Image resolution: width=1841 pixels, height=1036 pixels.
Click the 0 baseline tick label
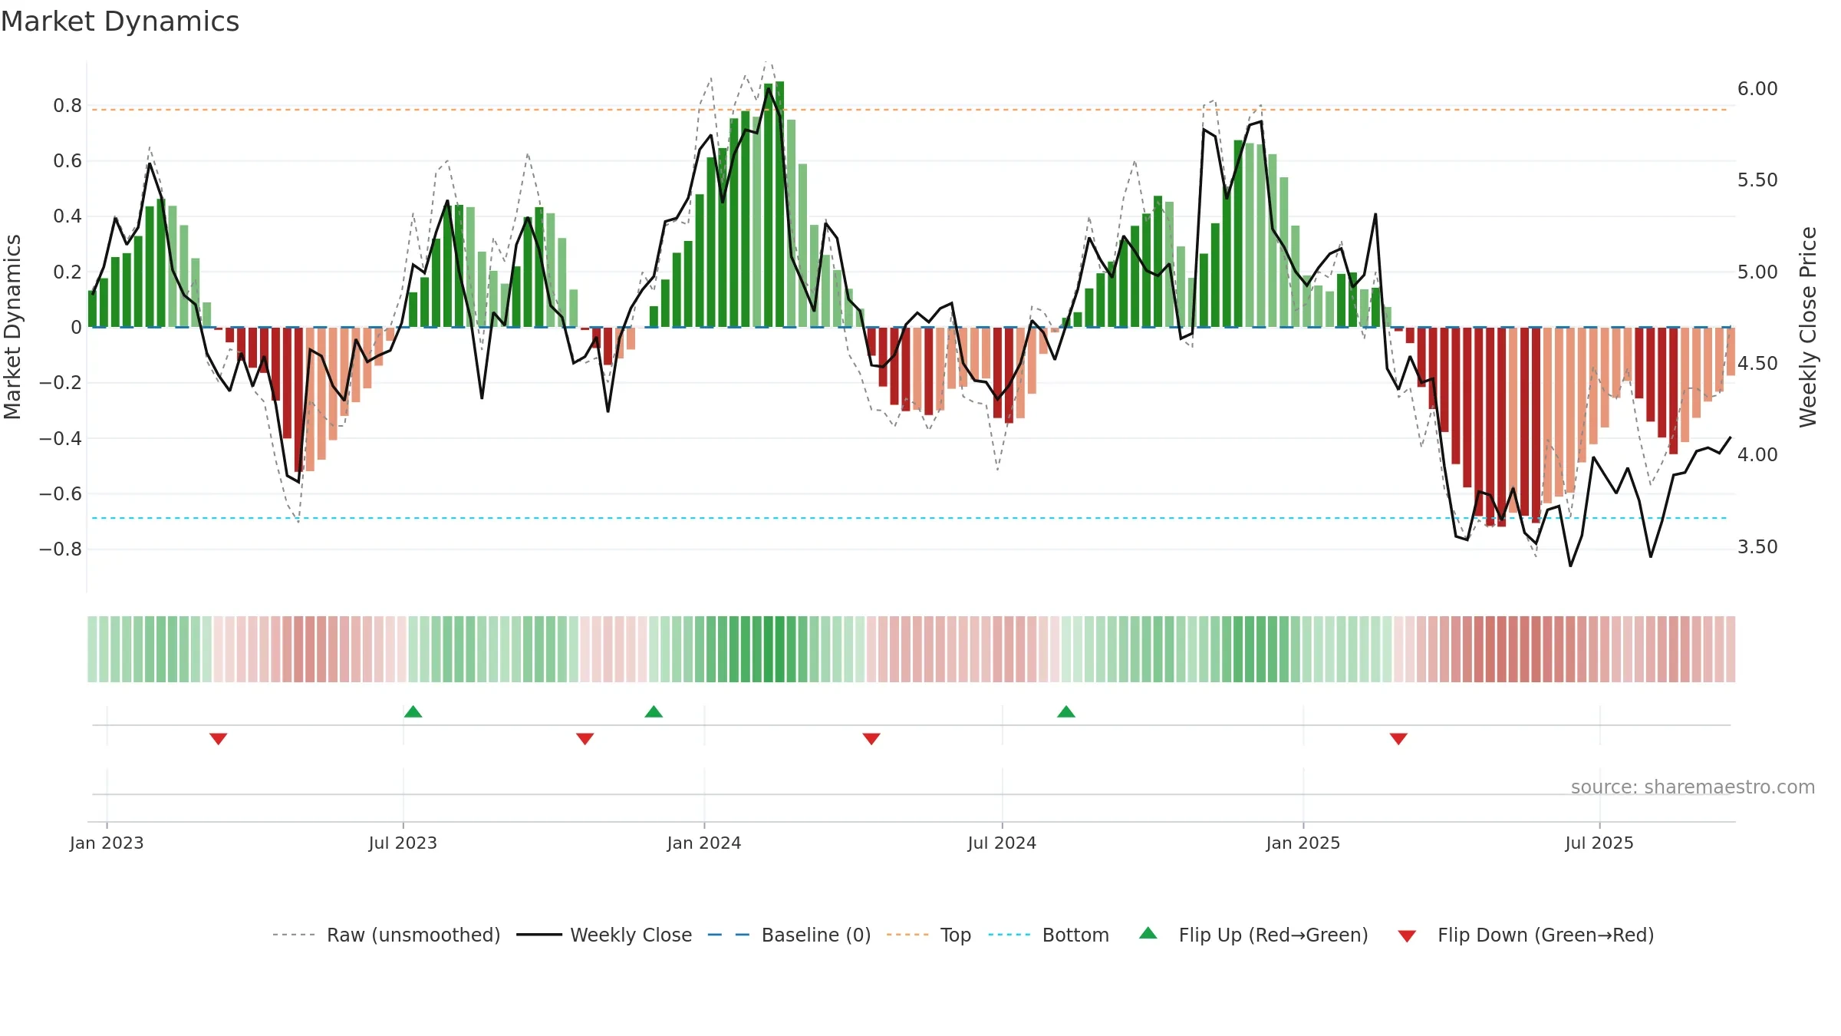click(76, 328)
